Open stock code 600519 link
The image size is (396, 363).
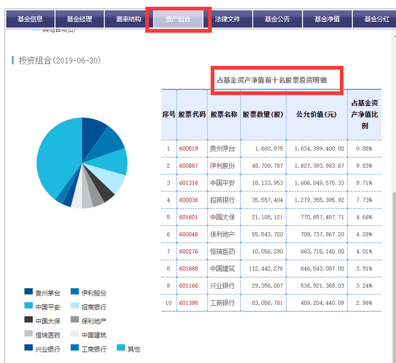click(188, 148)
